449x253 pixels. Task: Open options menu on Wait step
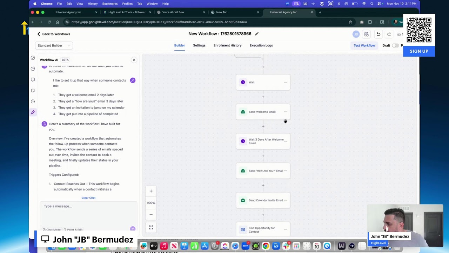click(286, 82)
